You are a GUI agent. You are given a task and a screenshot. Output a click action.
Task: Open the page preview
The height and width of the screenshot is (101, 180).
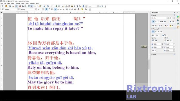click(x=26, y=6)
